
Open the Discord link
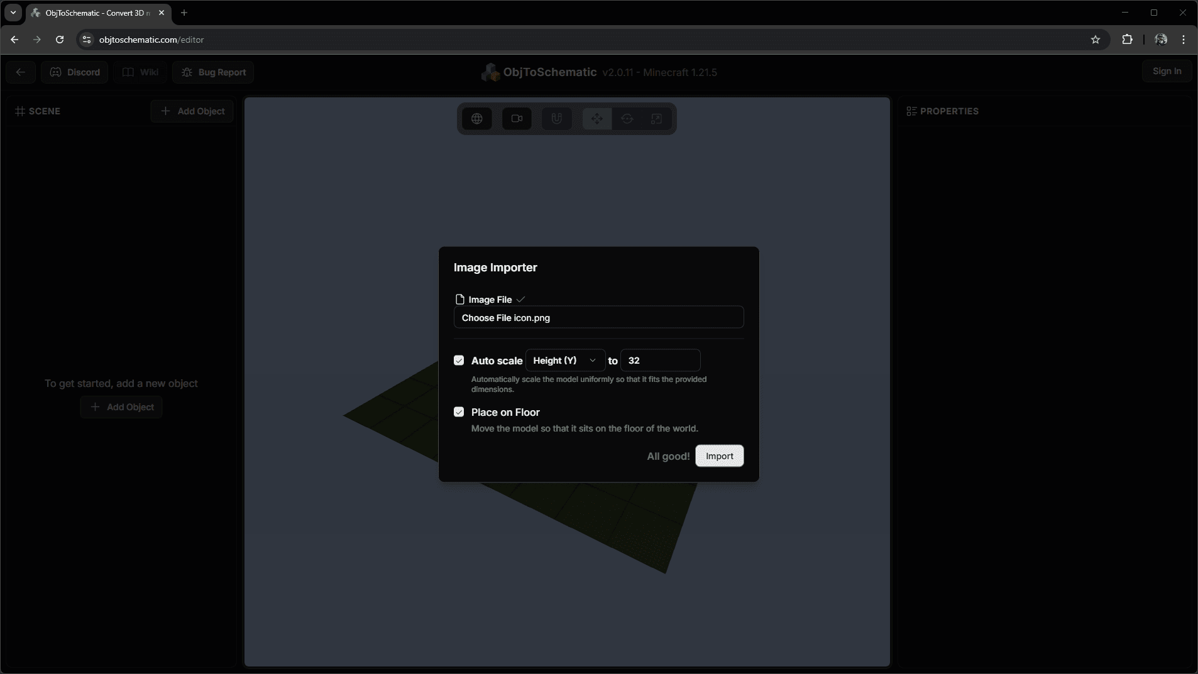click(75, 72)
